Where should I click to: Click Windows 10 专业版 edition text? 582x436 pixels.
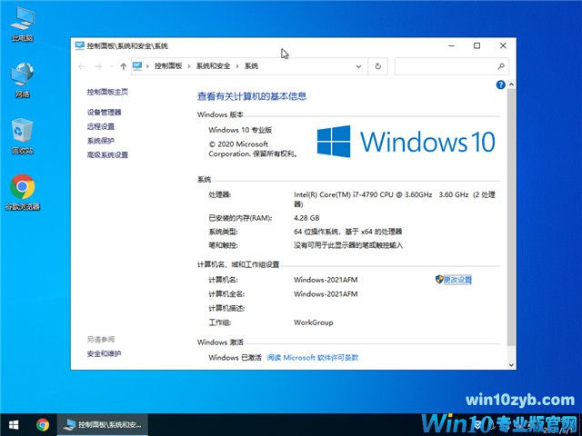pos(240,130)
